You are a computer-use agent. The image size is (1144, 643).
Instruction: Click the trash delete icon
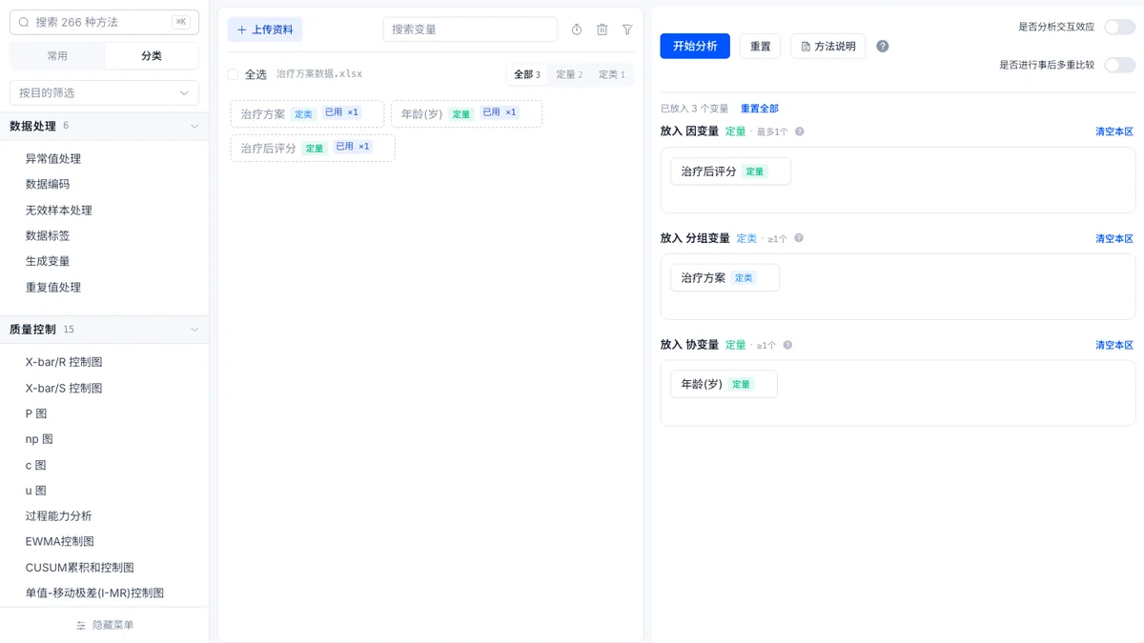click(603, 30)
